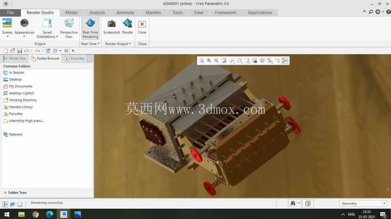Click the Redo arrow icon
This screenshot has height=219, width=391.
click(37, 51)
